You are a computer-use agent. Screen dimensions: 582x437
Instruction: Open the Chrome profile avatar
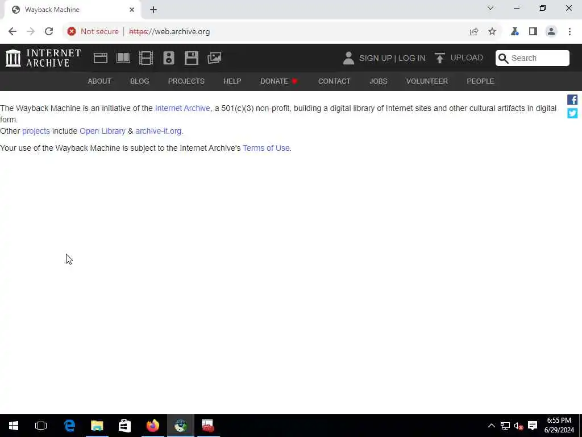(x=551, y=32)
